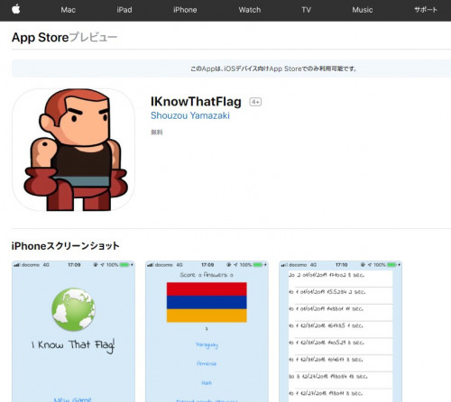Click the Haiti answer in quiz screenshot
The width and height of the screenshot is (451, 402).
[x=207, y=383]
